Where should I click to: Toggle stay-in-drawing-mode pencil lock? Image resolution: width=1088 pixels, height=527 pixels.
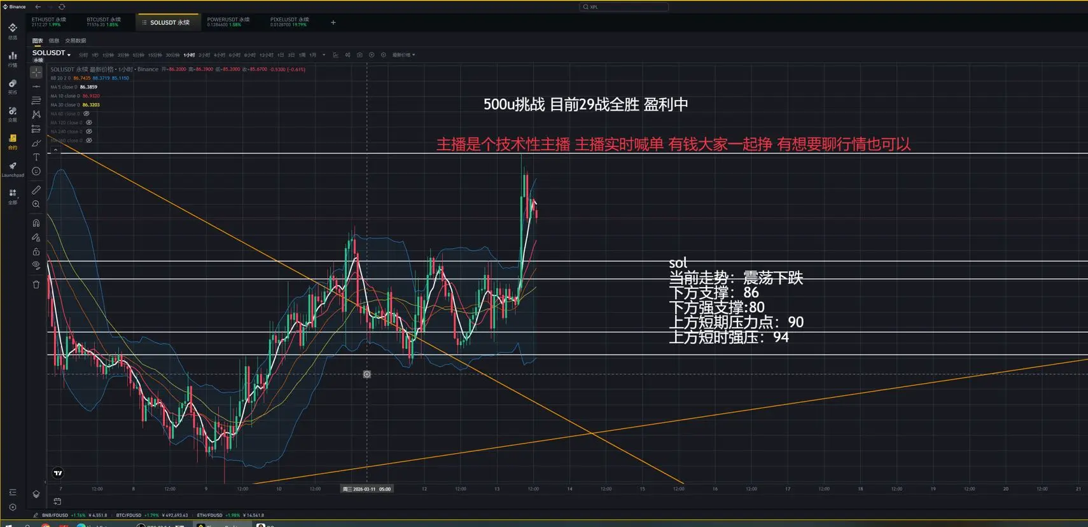(x=36, y=237)
